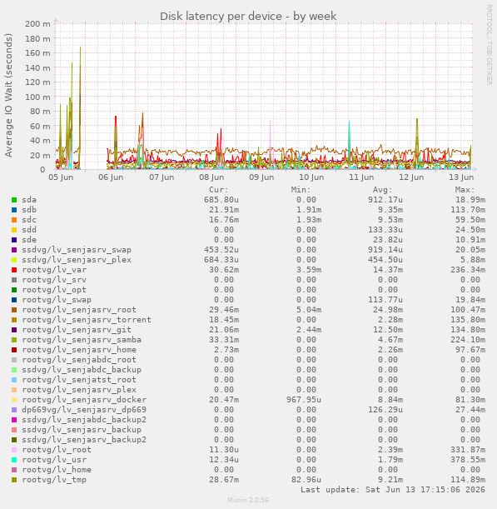
Task: Click the rootvg/lv_senjatst_root label
Action: [79, 380]
